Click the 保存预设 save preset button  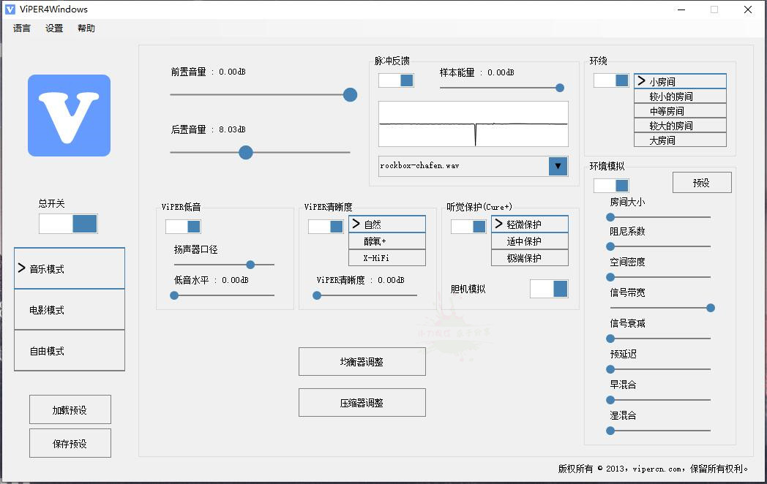(70, 443)
